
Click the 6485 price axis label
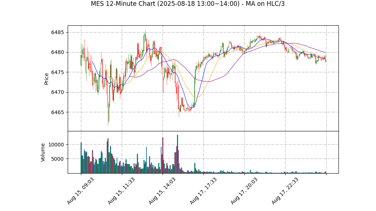point(58,32)
